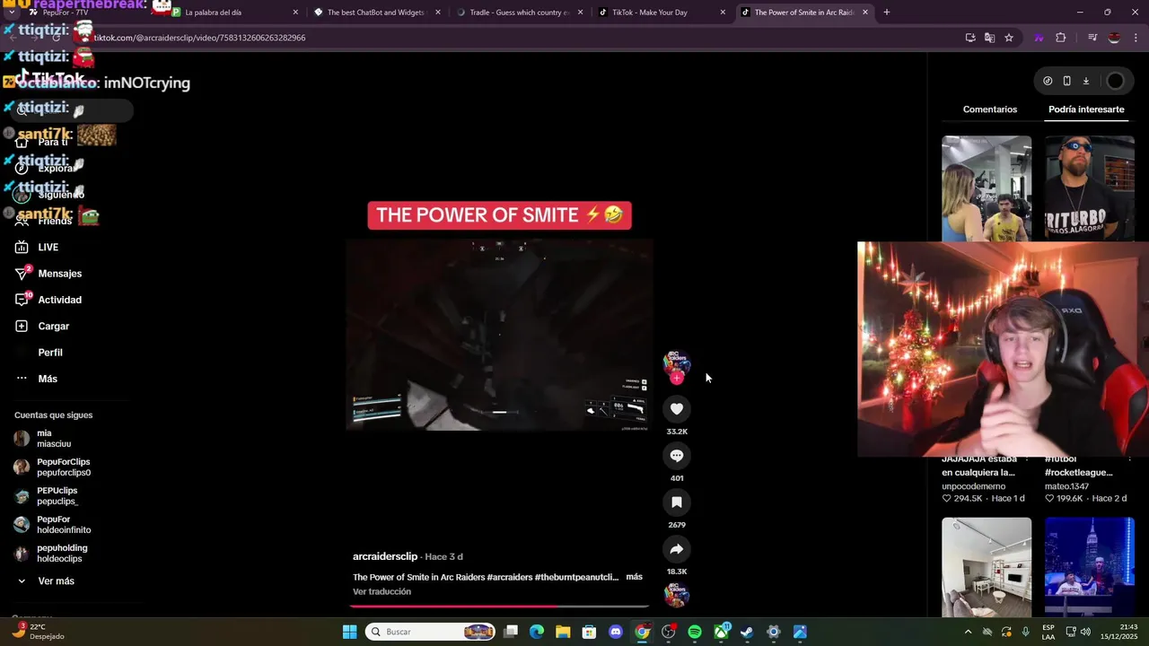The image size is (1149, 646).
Task: Follow arcraidersclip with the red plus badge
Action: (677, 379)
